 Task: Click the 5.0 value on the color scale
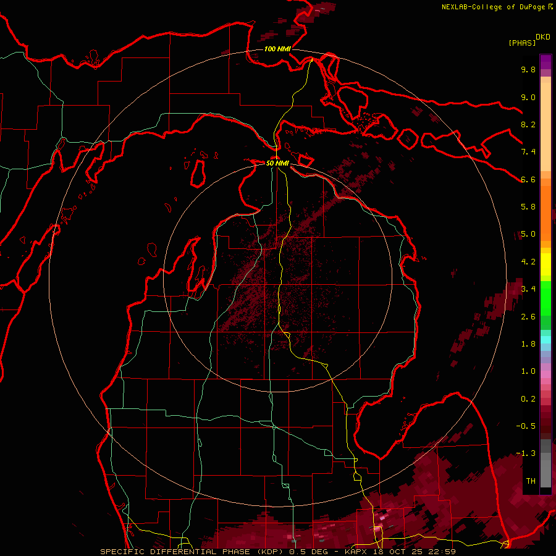pos(528,234)
